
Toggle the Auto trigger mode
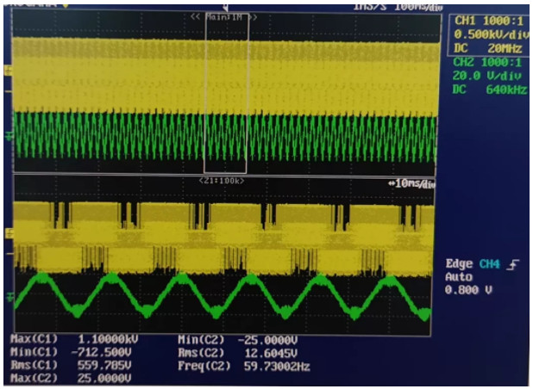pos(458,278)
